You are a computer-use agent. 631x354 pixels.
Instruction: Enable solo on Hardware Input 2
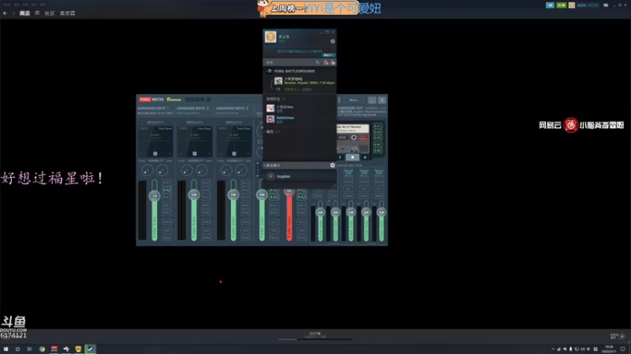tap(207, 230)
